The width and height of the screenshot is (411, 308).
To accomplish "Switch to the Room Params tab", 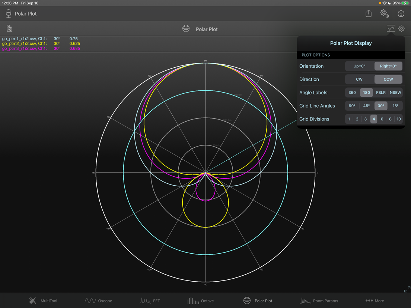I will pyautogui.click(x=319, y=301).
